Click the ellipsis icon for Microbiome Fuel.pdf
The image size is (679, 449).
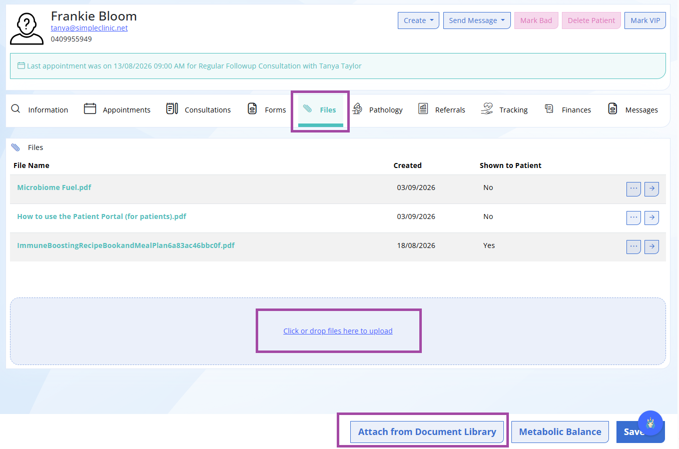click(633, 189)
